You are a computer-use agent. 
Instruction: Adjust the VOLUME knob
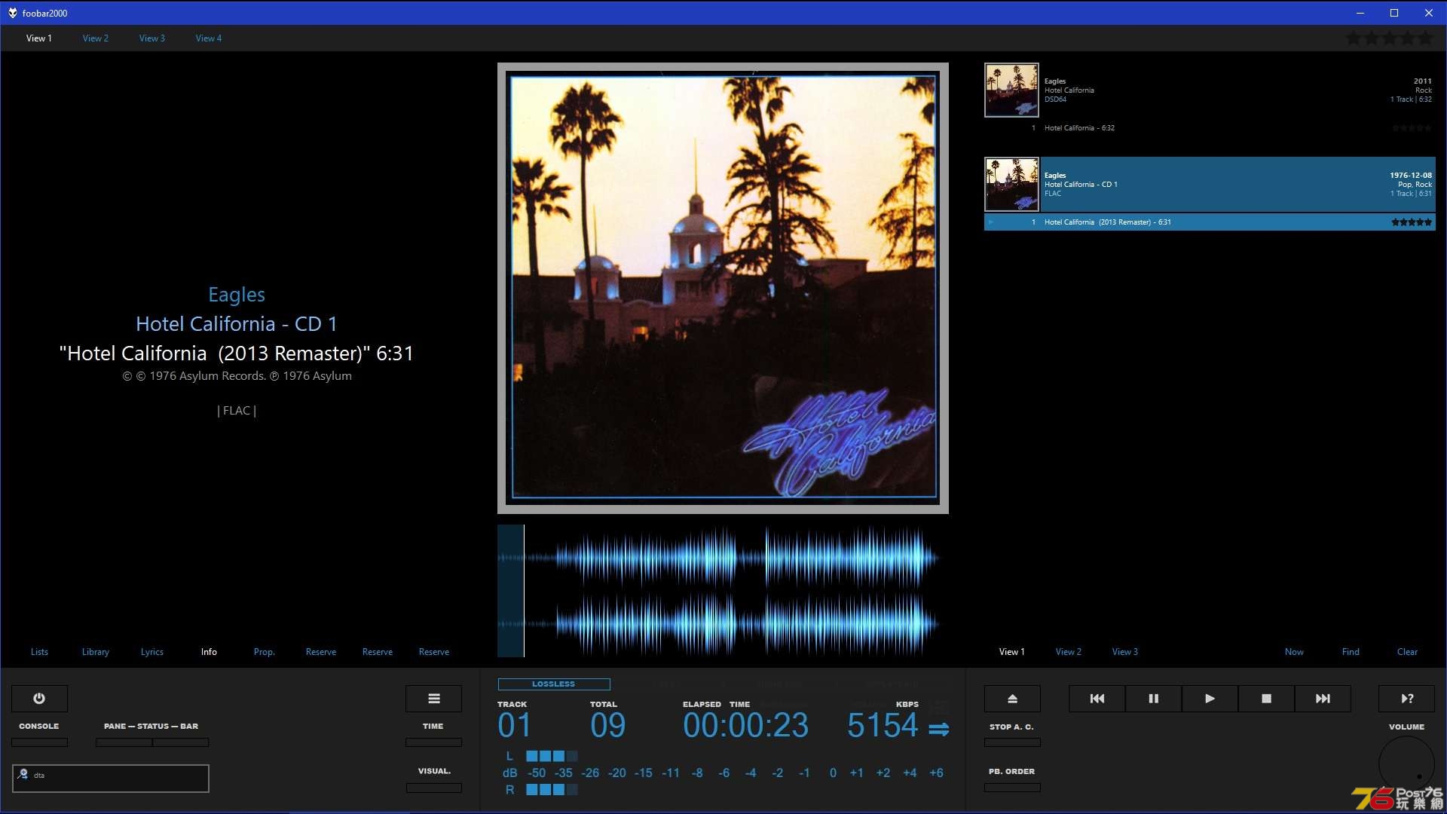pos(1406,764)
